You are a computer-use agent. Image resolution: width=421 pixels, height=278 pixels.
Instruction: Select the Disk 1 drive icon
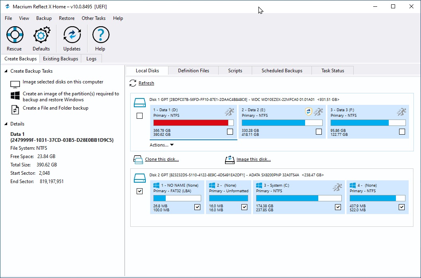pyautogui.click(x=140, y=102)
